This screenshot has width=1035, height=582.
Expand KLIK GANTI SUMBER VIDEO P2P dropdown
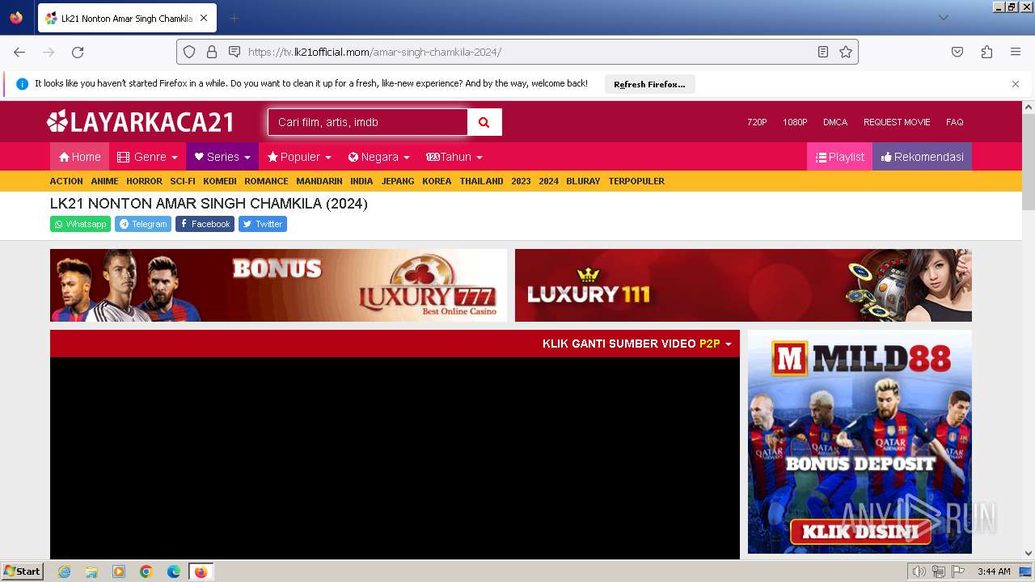(x=637, y=344)
